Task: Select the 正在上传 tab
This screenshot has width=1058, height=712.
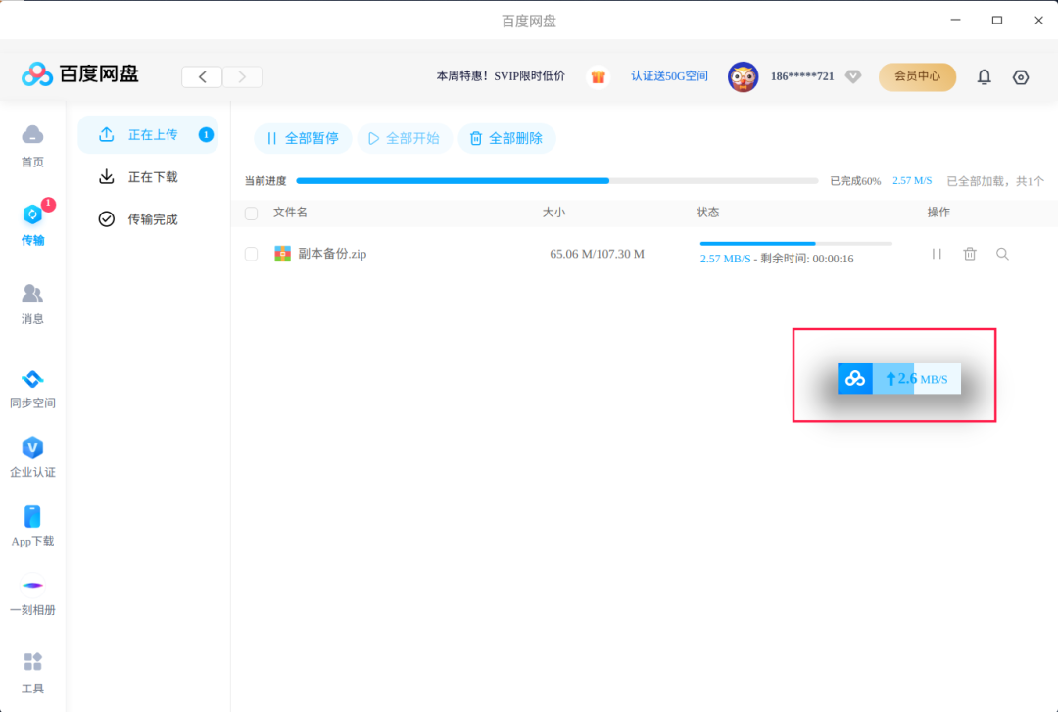Action: [149, 135]
